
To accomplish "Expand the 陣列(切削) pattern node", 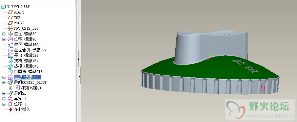I will click(x=11, y=88).
